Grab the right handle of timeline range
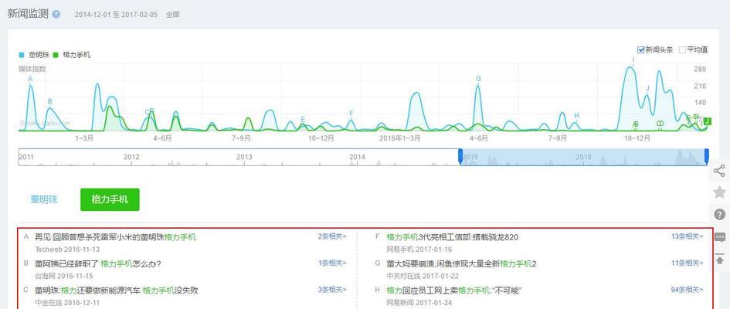 [x=706, y=155]
